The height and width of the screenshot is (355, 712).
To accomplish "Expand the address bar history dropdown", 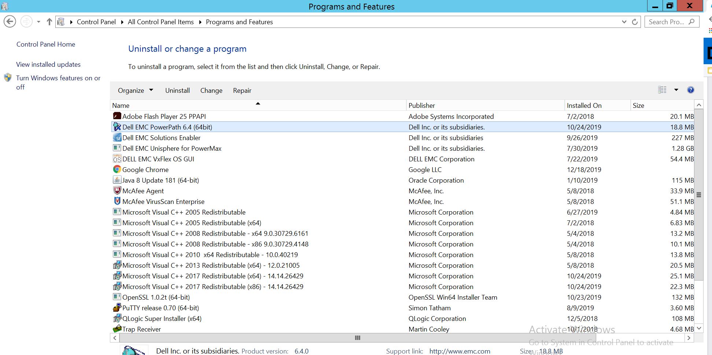I will [x=624, y=22].
